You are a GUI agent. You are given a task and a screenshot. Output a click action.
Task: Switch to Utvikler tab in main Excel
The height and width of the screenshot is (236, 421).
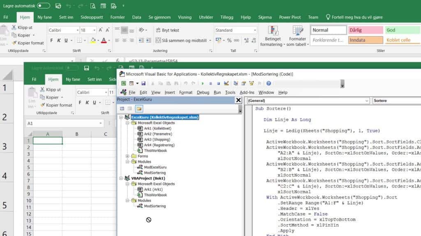point(206,17)
